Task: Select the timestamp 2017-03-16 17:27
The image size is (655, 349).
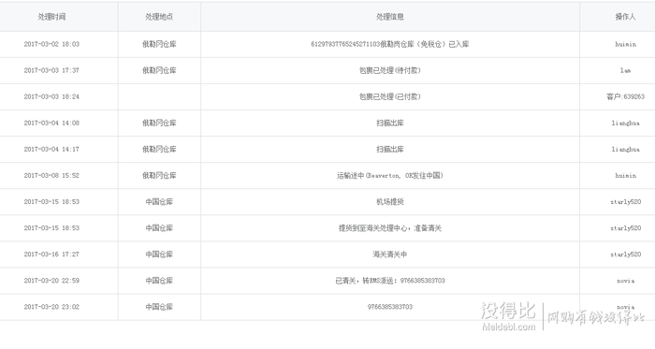Action: 51,254
